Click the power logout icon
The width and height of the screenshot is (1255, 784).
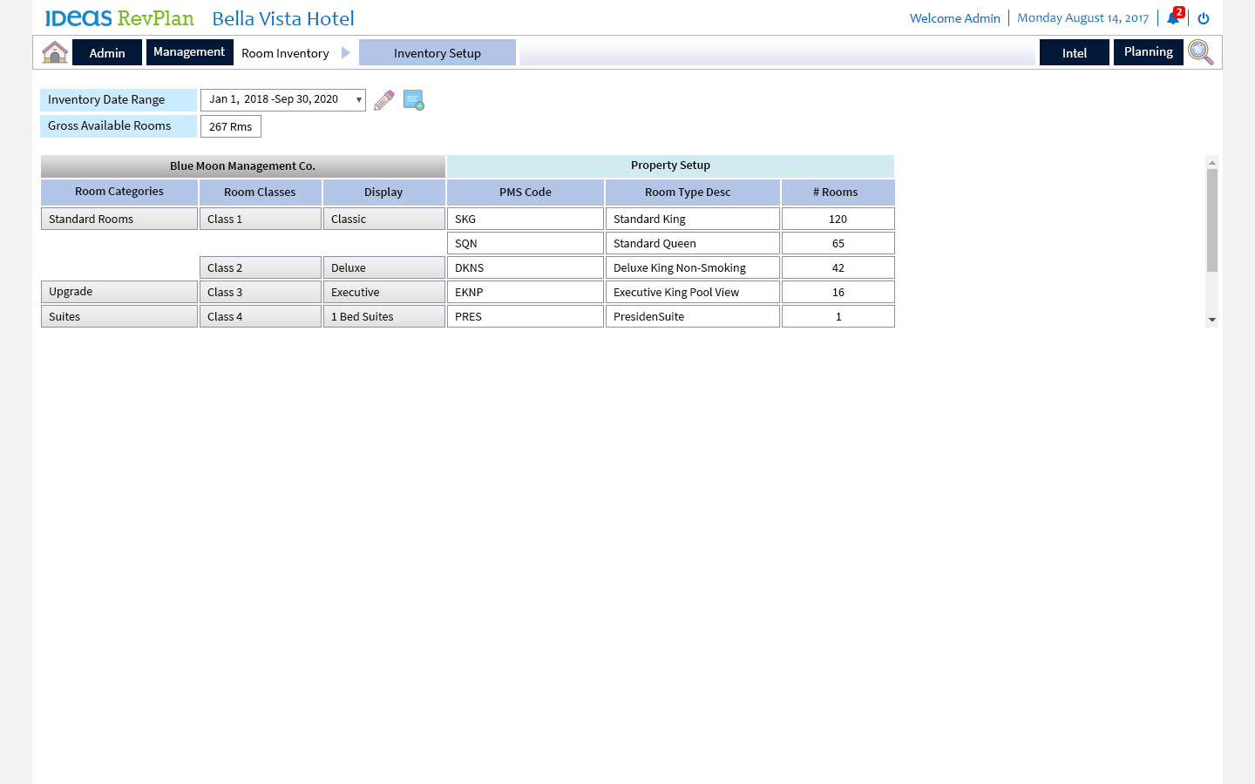[1204, 18]
